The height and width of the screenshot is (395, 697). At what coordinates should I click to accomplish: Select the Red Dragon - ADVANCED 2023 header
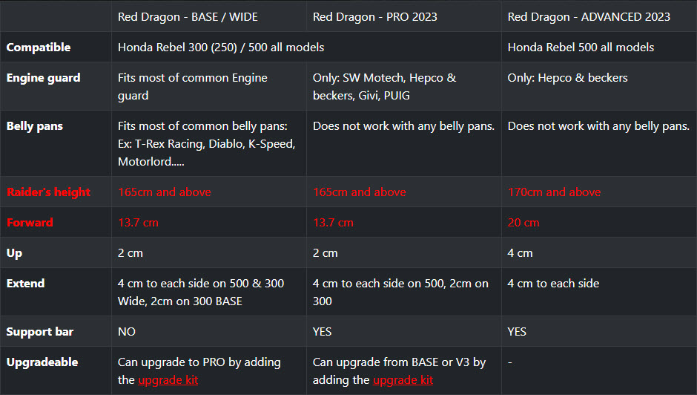pyautogui.click(x=589, y=17)
